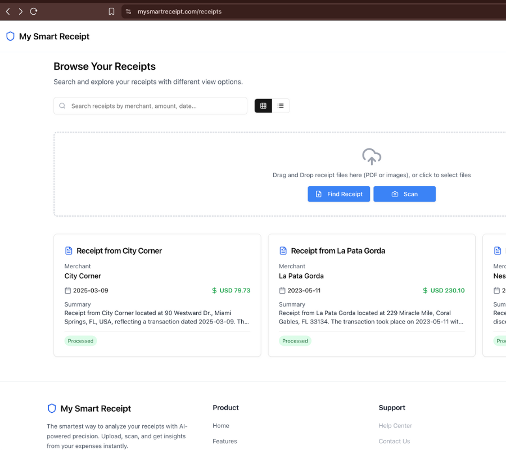Screen dimensions: 506x450
Task: Open site settings icon beside URL
Action: tap(128, 11)
